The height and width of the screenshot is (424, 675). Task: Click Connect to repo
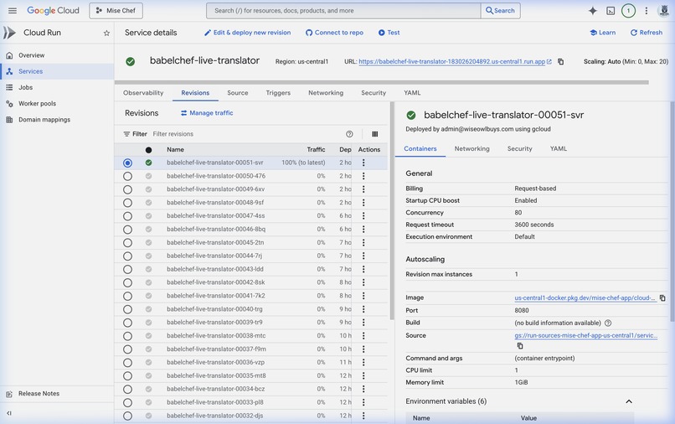(x=334, y=33)
